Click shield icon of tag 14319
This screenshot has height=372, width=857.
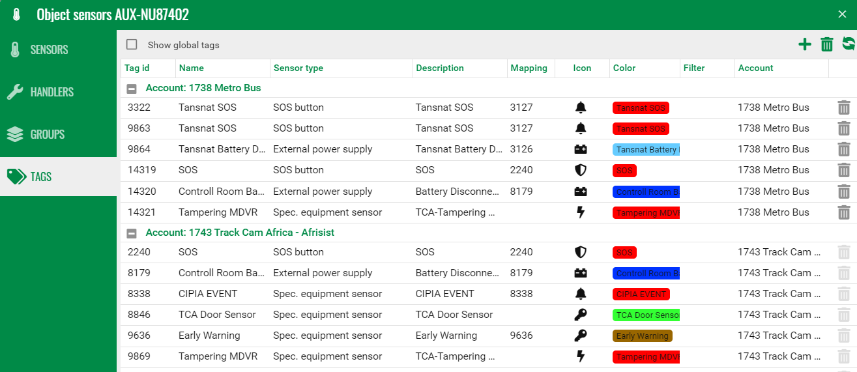pyautogui.click(x=581, y=170)
